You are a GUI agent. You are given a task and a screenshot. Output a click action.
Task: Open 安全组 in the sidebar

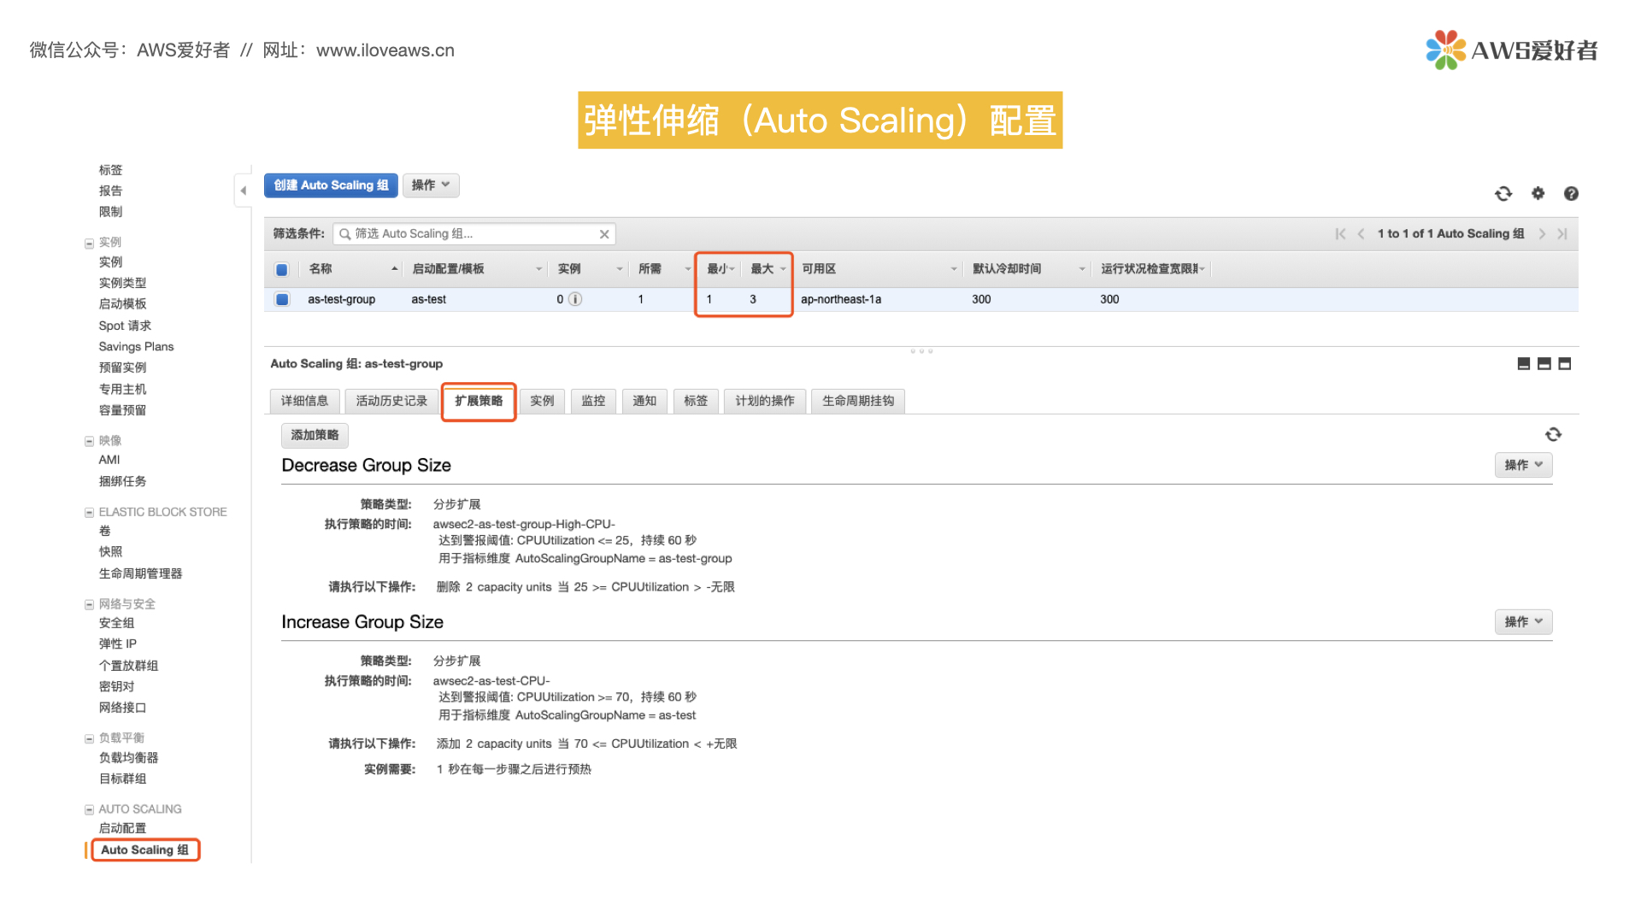coord(116,623)
